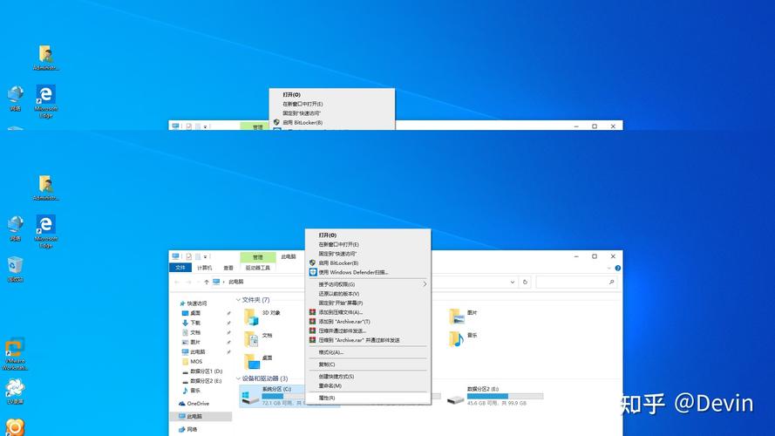Open the 文档 folder in main pane
This screenshot has width=775, height=436.
point(259,338)
